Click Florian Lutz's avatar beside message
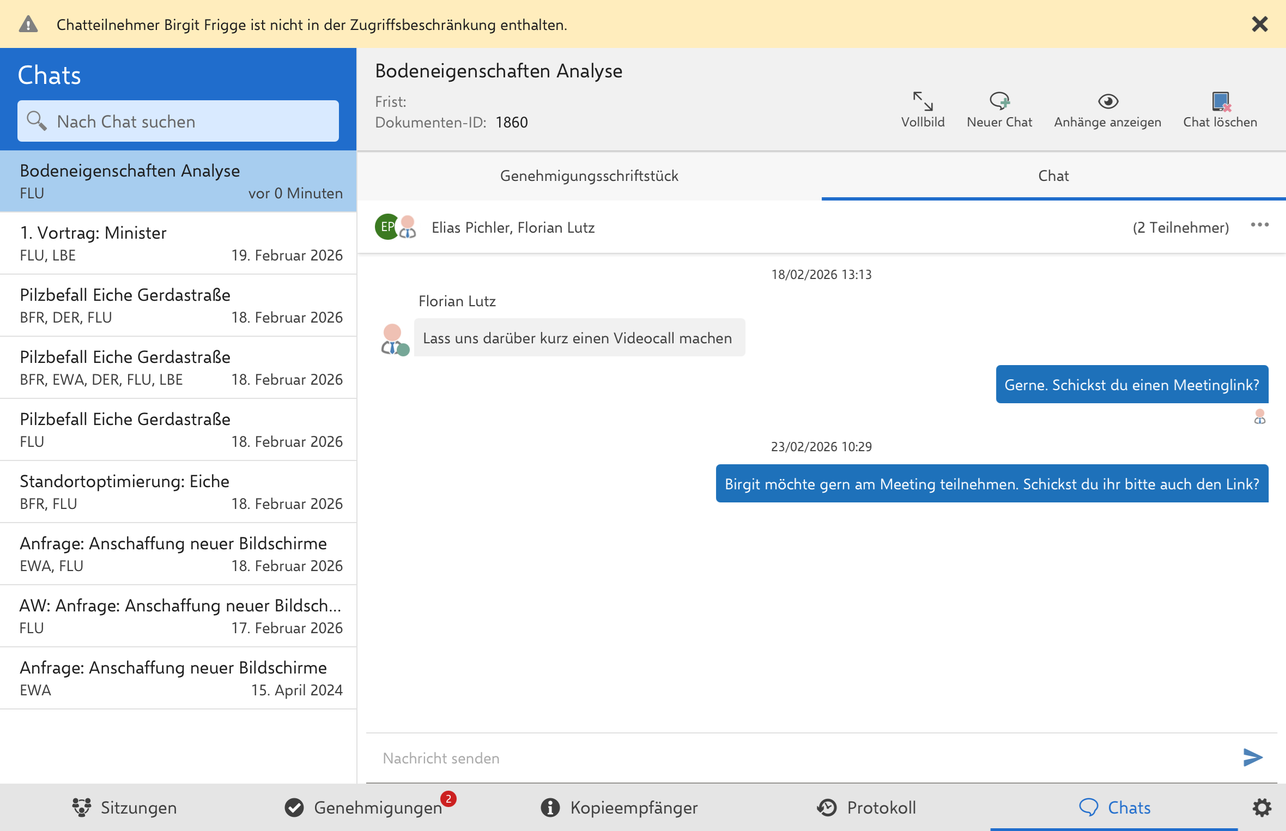The image size is (1286, 831). [x=393, y=339]
